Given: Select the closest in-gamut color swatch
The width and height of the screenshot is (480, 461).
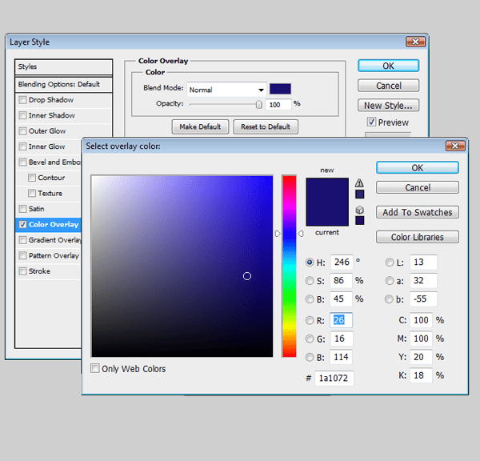Looking at the screenshot, I should [360, 194].
